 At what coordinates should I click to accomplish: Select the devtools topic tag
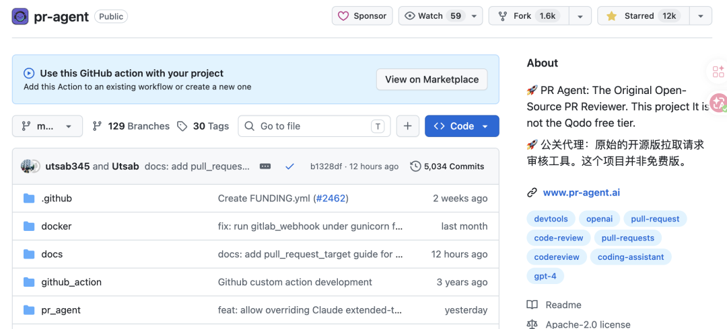pos(551,219)
